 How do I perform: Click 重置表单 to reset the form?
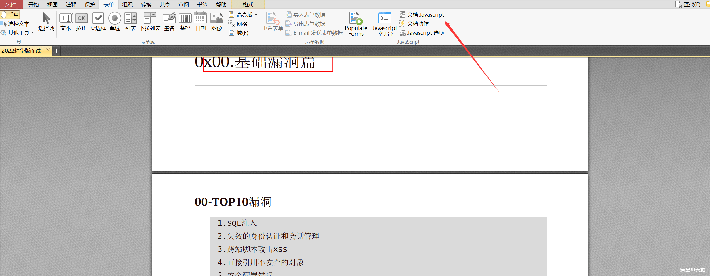(x=272, y=22)
